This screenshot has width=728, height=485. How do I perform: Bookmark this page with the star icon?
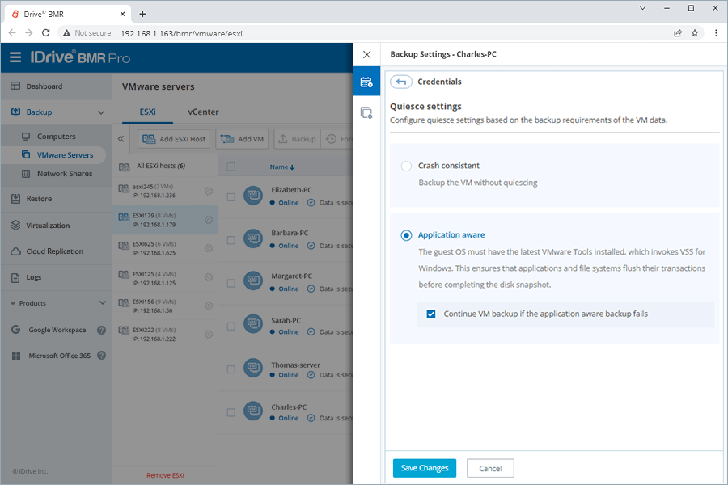[x=694, y=33]
